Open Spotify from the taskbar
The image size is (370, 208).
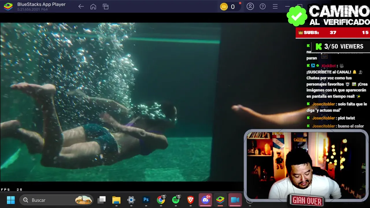176,200
